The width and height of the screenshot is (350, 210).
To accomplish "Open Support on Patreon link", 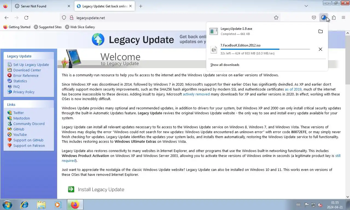I will 29,145.
